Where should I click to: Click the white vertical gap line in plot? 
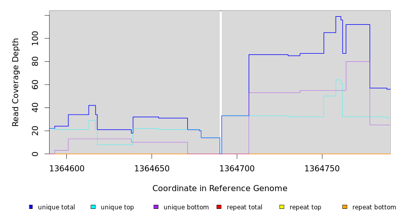pos(220,81)
